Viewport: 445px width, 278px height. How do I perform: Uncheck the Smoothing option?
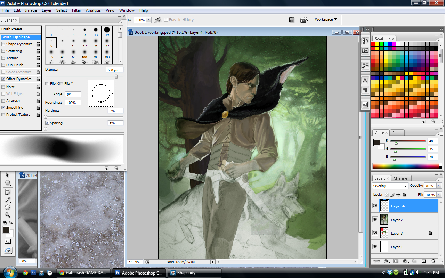coord(3,108)
